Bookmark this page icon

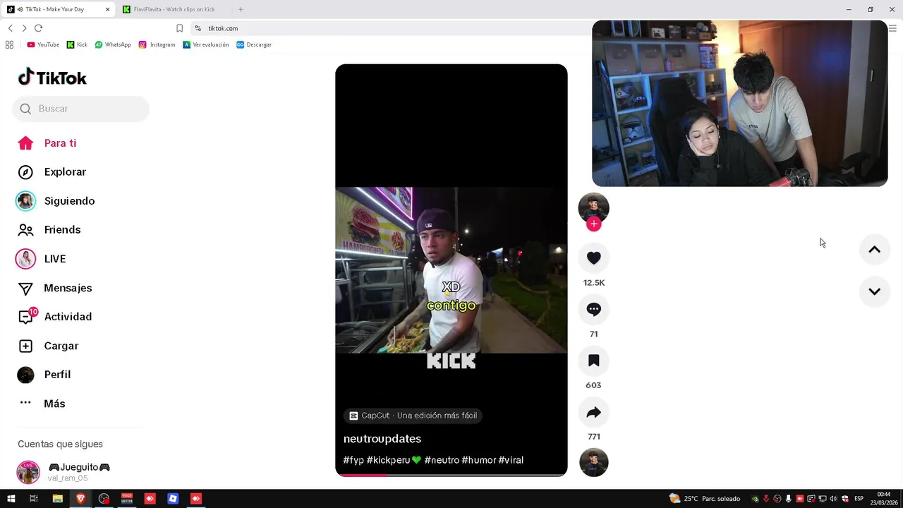[179, 28]
